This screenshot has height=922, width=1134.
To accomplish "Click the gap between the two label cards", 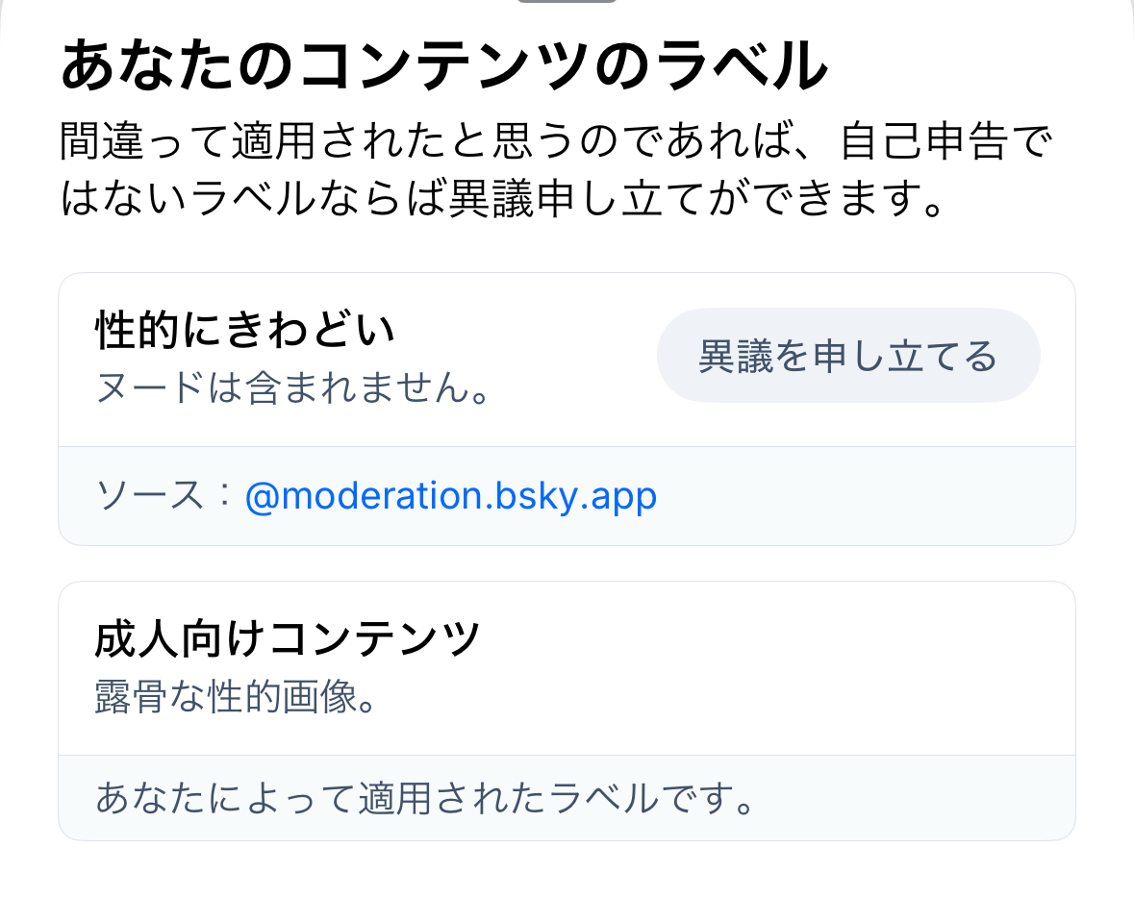I will point(567,563).
